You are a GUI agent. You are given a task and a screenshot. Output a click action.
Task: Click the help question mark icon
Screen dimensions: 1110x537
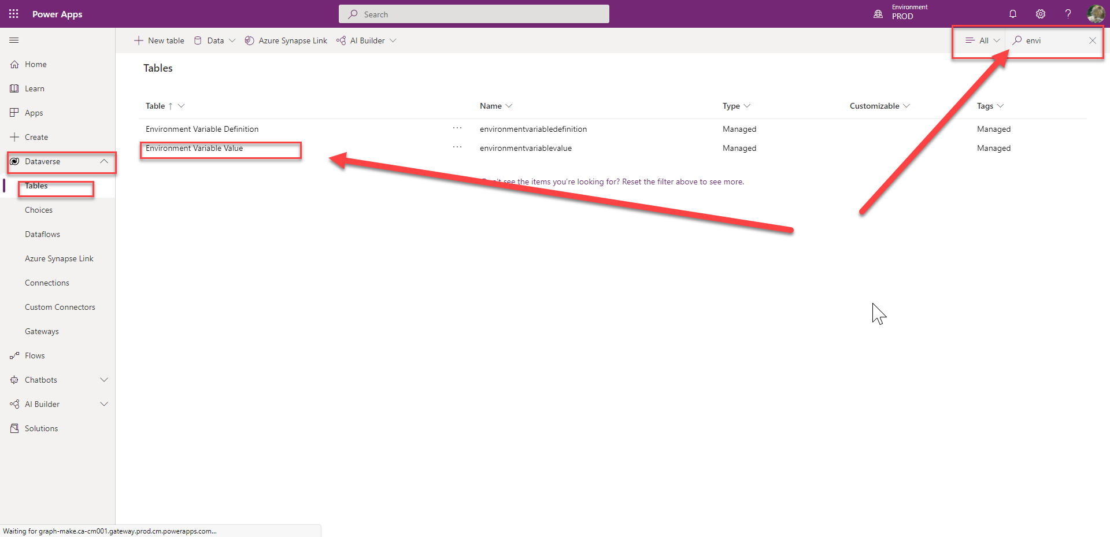(1068, 14)
